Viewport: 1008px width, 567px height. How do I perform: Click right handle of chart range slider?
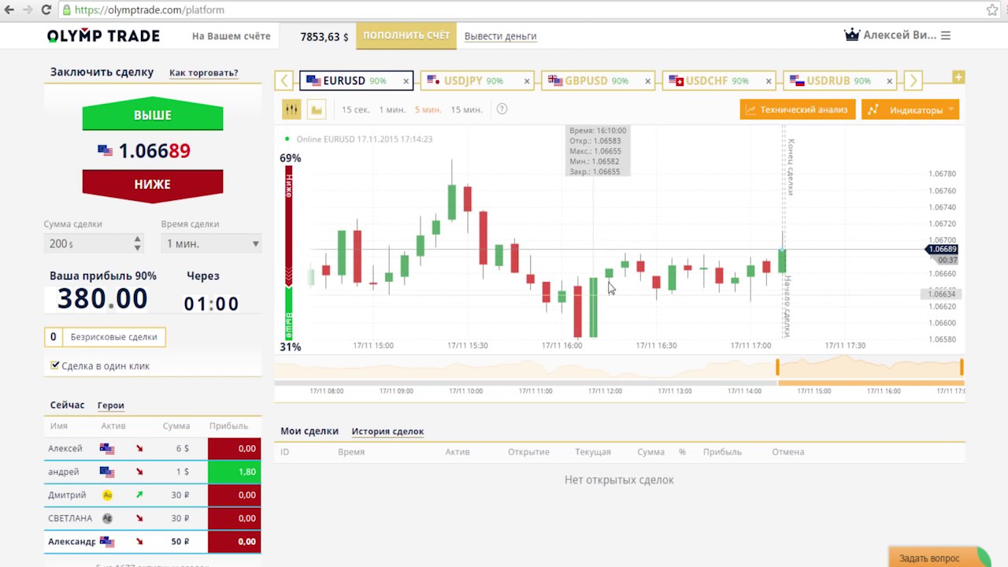(962, 367)
